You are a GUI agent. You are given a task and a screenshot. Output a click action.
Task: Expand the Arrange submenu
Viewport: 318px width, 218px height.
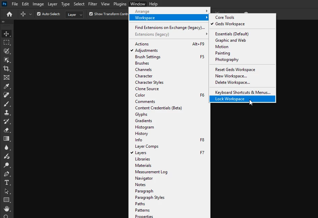point(169,11)
